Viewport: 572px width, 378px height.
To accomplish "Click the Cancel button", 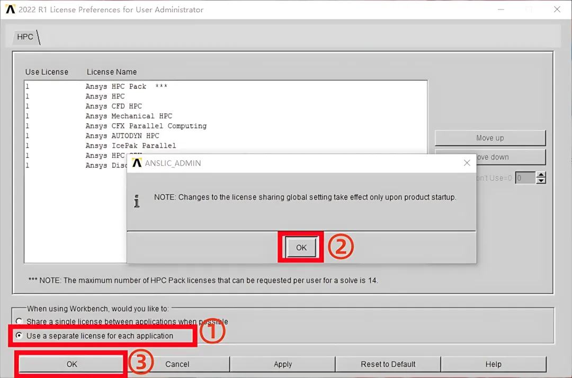I will (177, 364).
